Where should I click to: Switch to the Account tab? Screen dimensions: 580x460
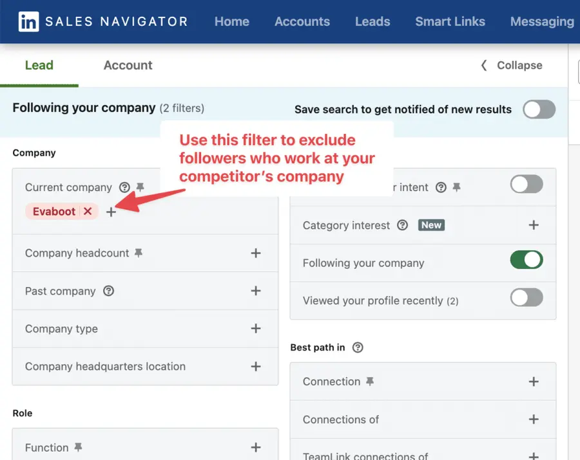tap(127, 65)
